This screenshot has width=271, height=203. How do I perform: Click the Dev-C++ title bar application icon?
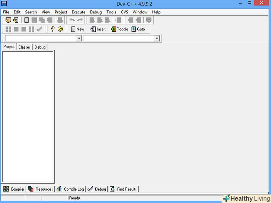(4, 3)
